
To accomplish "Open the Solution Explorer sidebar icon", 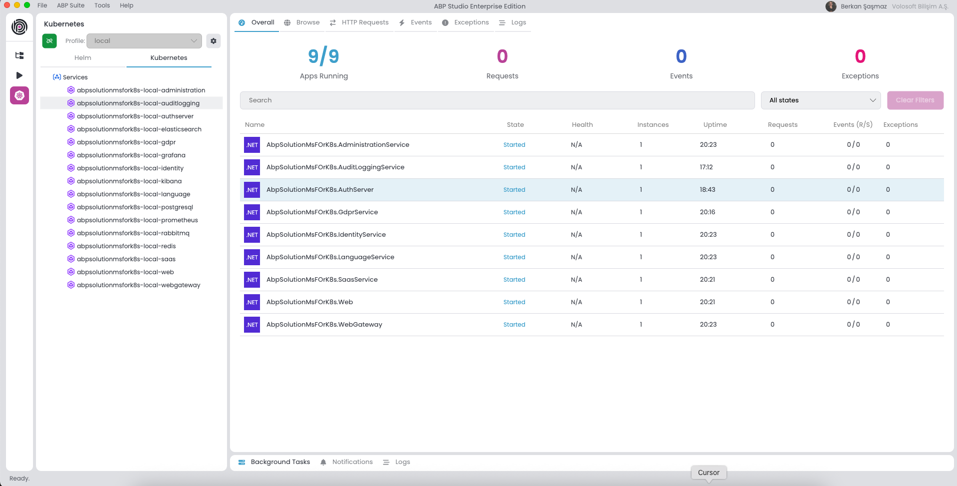I will (x=19, y=55).
